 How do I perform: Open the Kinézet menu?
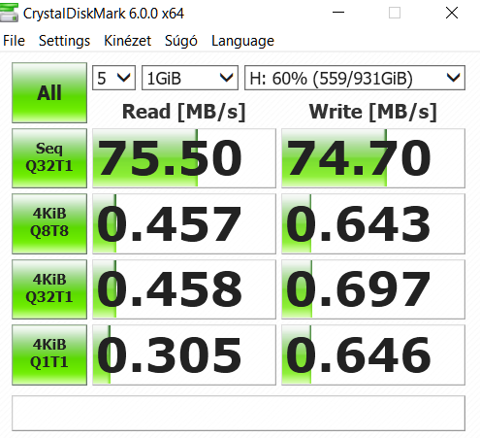(x=127, y=41)
